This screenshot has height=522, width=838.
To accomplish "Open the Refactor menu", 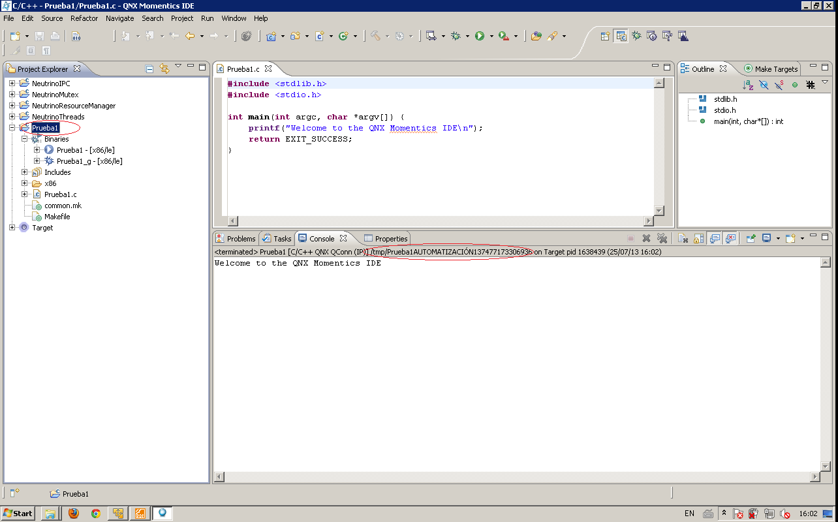I will pyautogui.click(x=84, y=18).
